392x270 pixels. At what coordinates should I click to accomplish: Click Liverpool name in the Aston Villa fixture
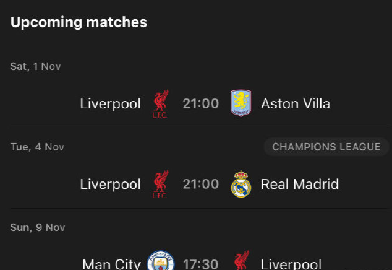coord(111,103)
